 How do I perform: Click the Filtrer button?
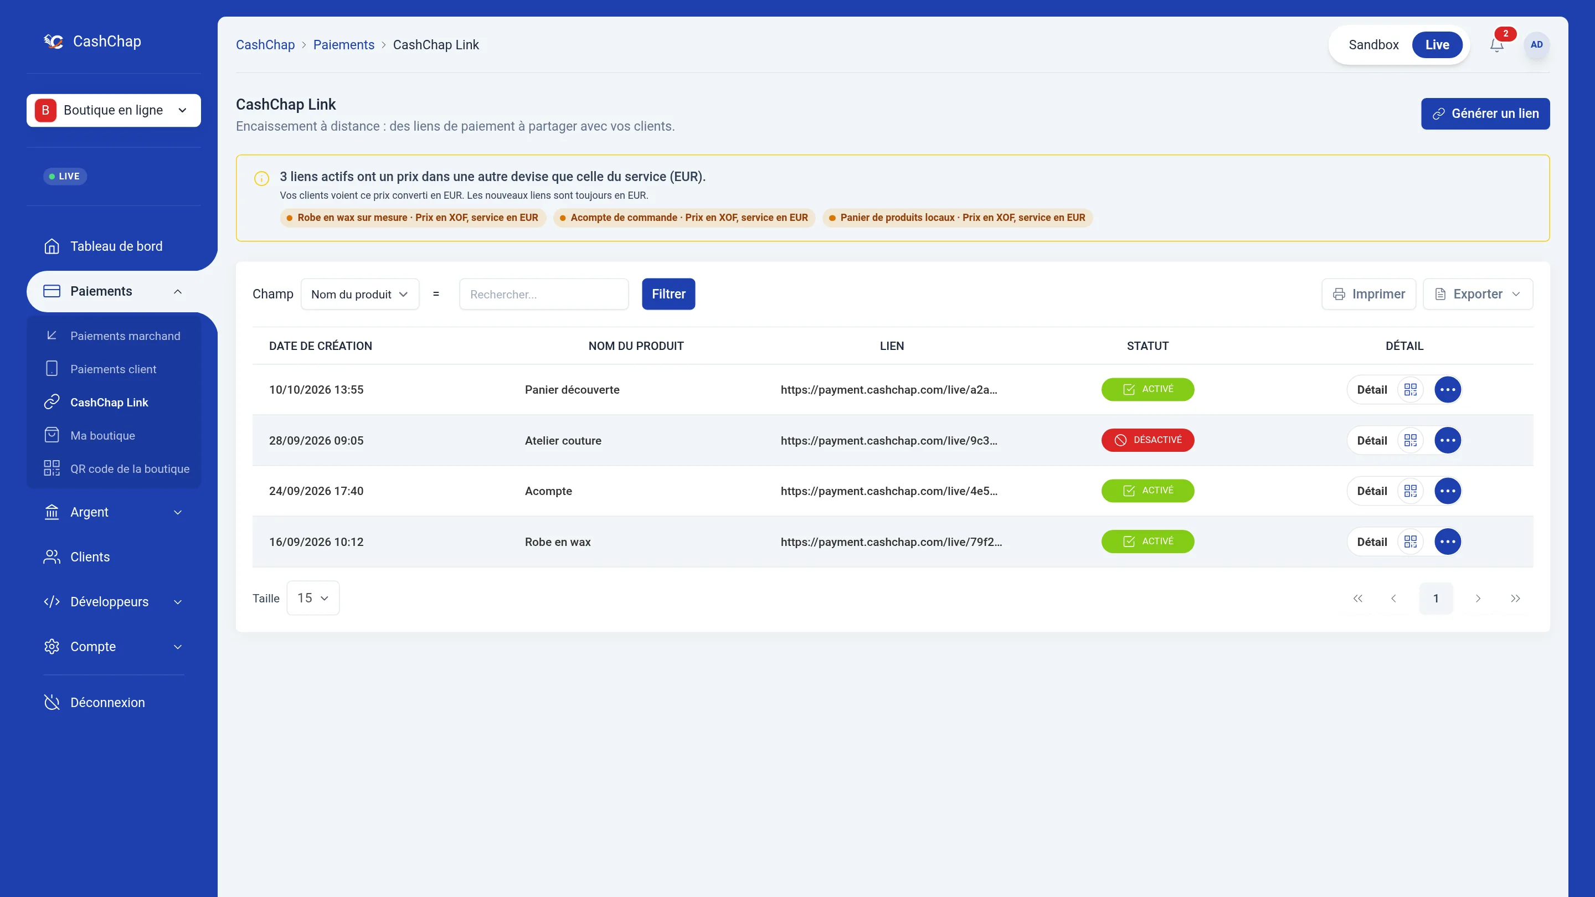click(668, 294)
